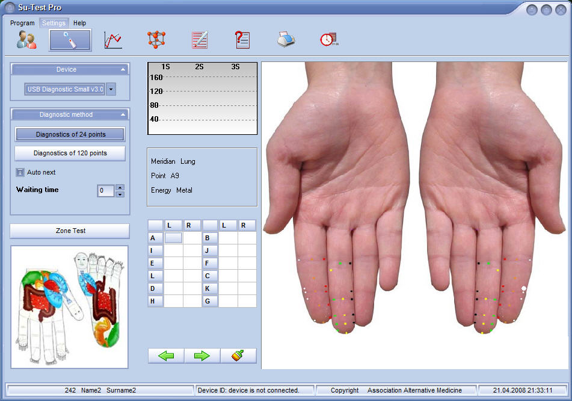Click the clear brush button
572x401 pixels.
[238, 356]
